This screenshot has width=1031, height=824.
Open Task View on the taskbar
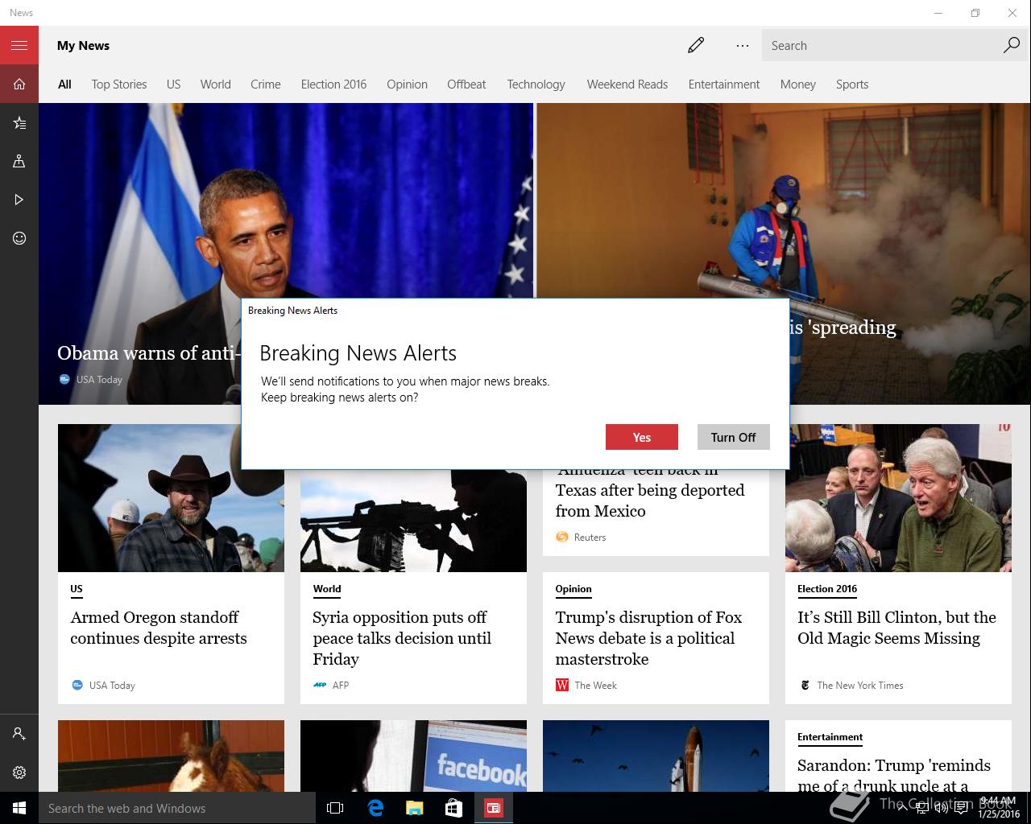point(335,808)
